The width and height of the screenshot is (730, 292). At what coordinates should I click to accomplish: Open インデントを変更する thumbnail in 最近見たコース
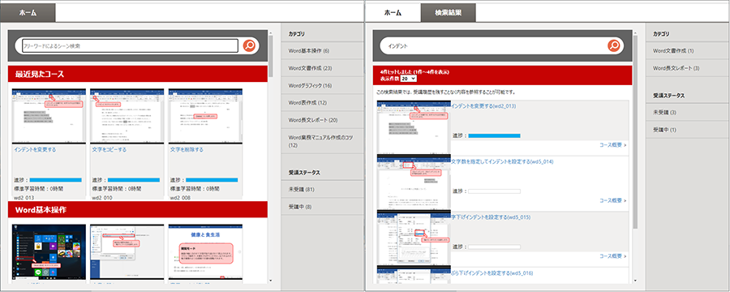click(x=49, y=115)
